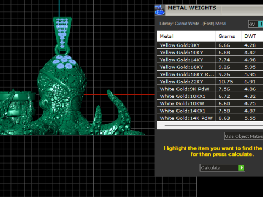Viewport: 263px width, 197px height.
Task: Select the White Gold:14K PdW row
Action: coord(210,118)
